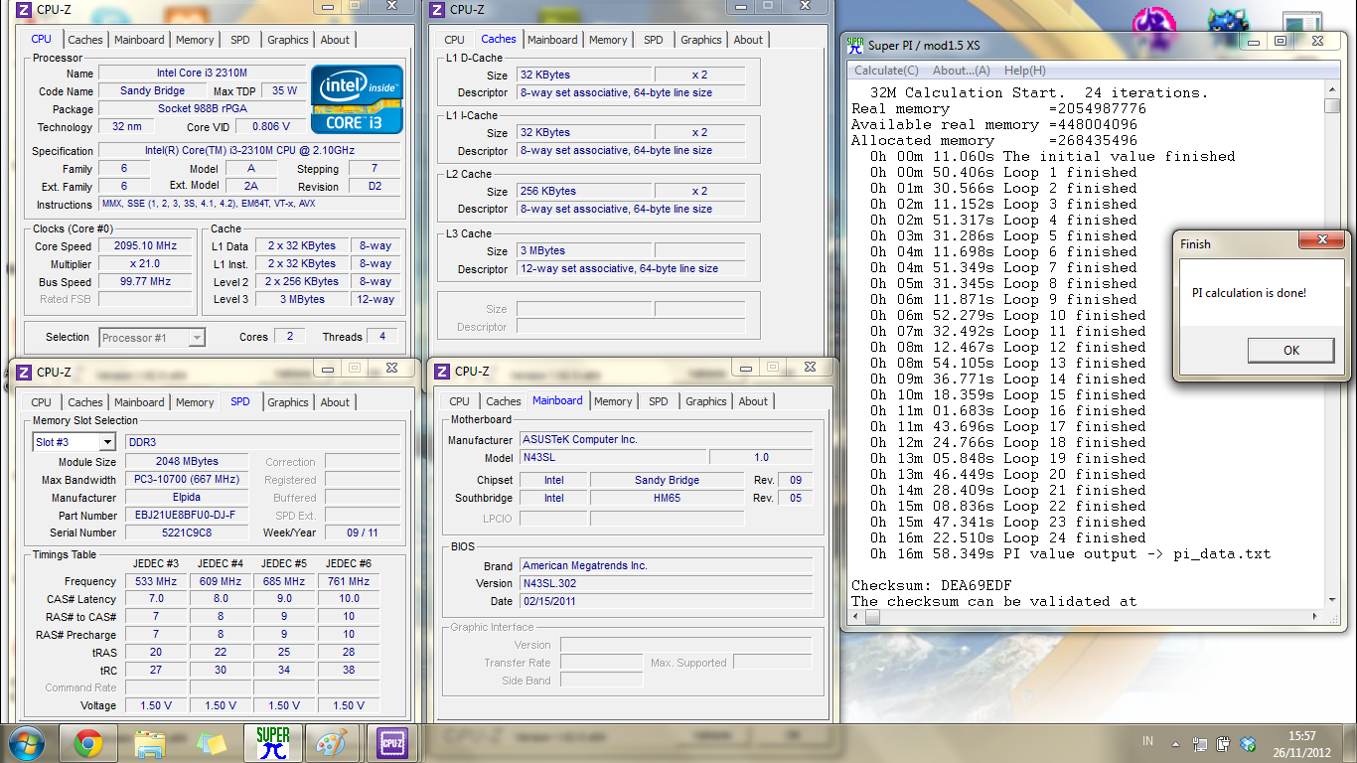Open the Windows Start menu orb
This screenshot has width=1357, height=763.
pyautogui.click(x=25, y=743)
